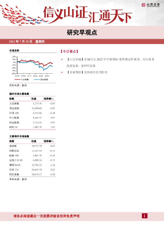
Task: Click the blue 深证成指 legend line
Action: 37,79
